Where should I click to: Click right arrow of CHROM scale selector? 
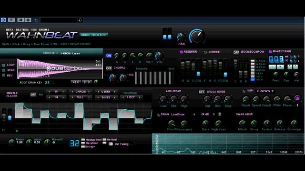click(89, 92)
